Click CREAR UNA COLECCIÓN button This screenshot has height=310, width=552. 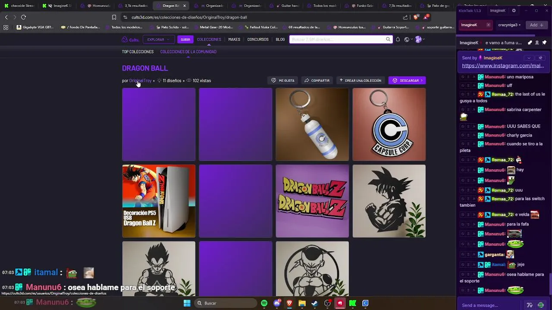pyautogui.click(x=361, y=81)
